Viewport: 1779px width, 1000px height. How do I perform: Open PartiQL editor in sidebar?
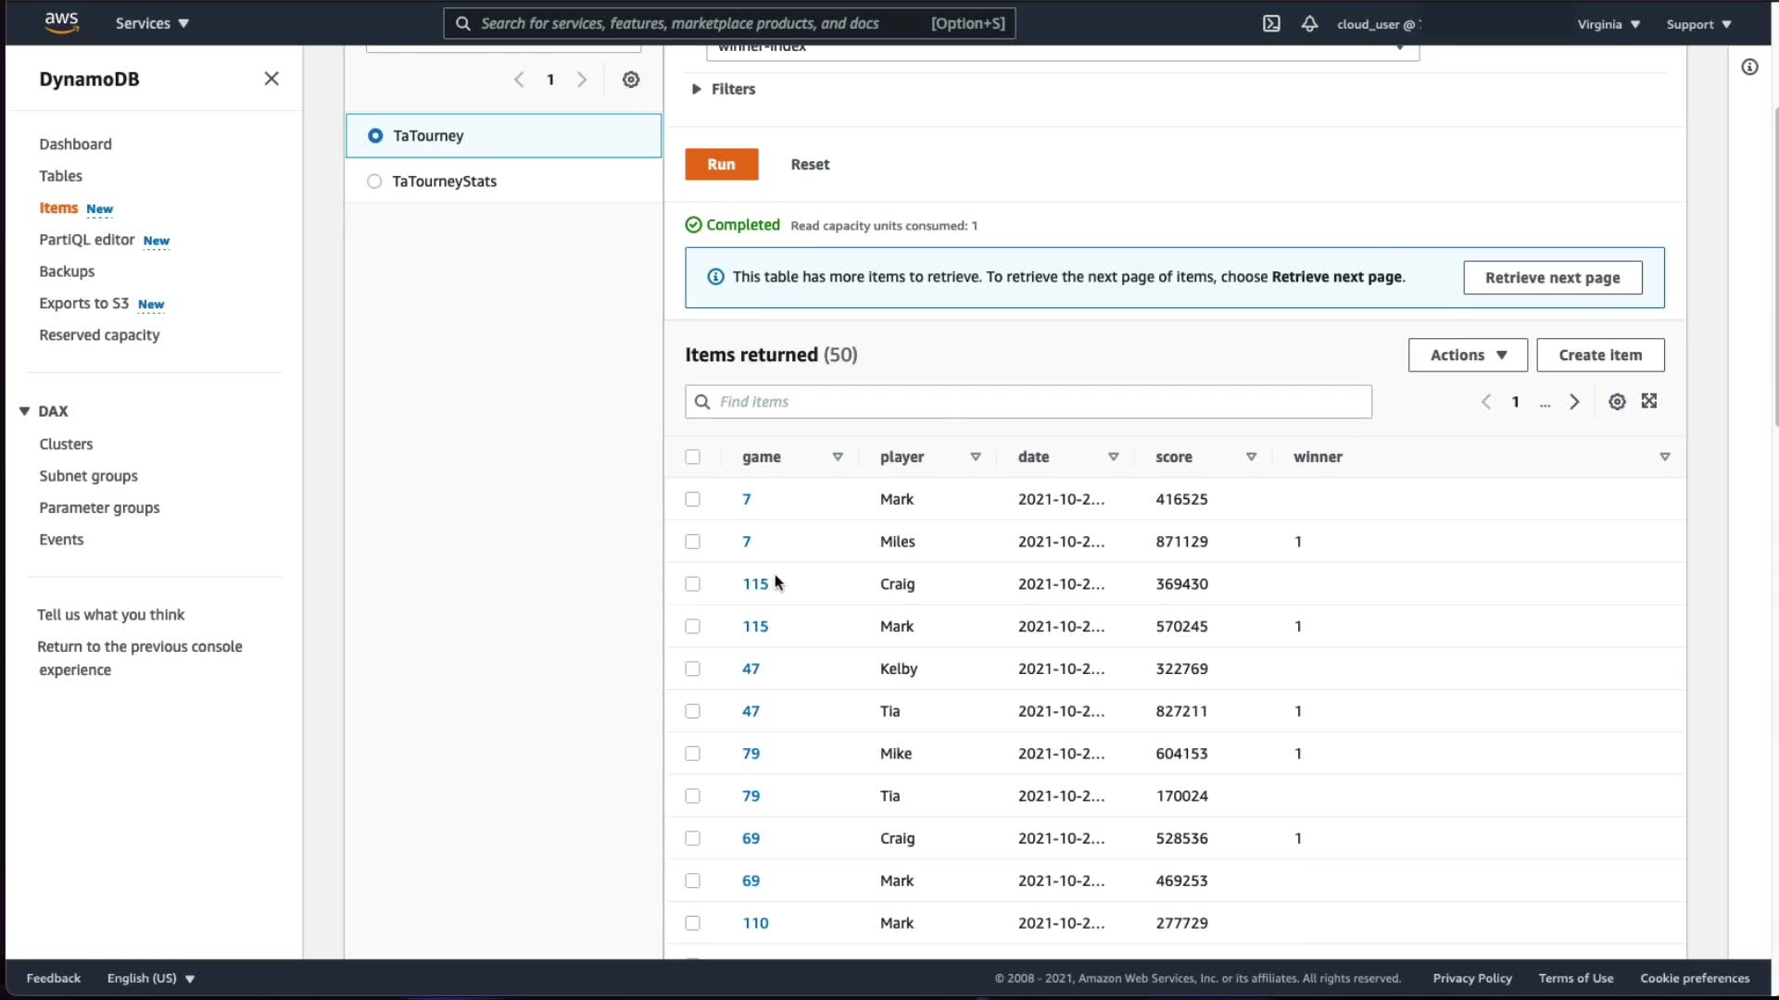point(87,240)
